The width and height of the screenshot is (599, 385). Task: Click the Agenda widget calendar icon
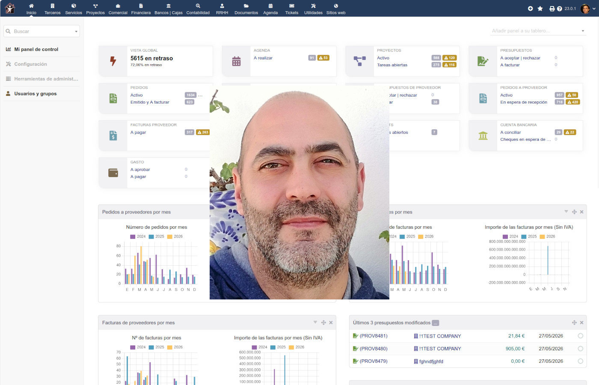pos(236,61)
